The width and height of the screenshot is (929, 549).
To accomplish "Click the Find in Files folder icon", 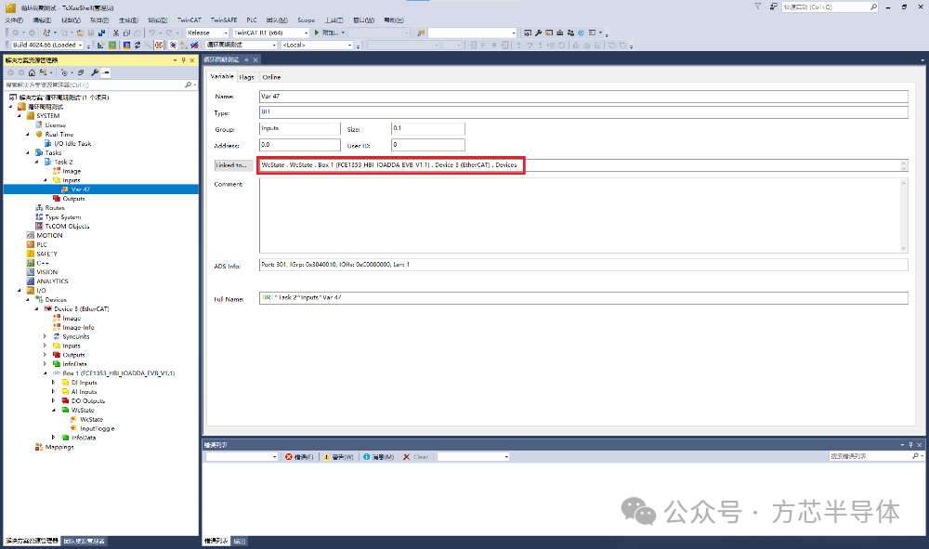I will coord(421,33).
